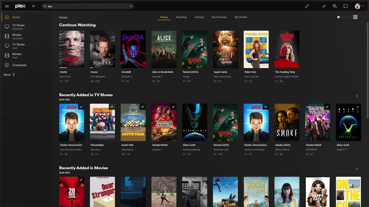Open the Dexter poster in Continue Watching
Image resolution: width=369 pixels, height=207 pixels.
[71, 49]
